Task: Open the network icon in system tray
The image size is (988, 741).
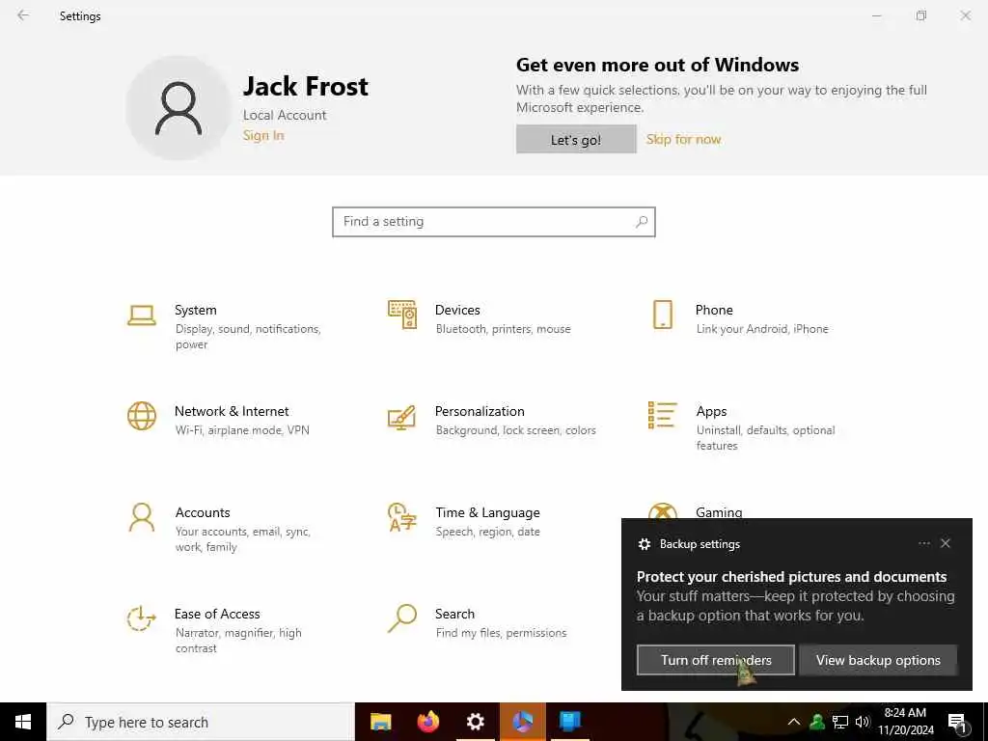Action: point(840,722)
